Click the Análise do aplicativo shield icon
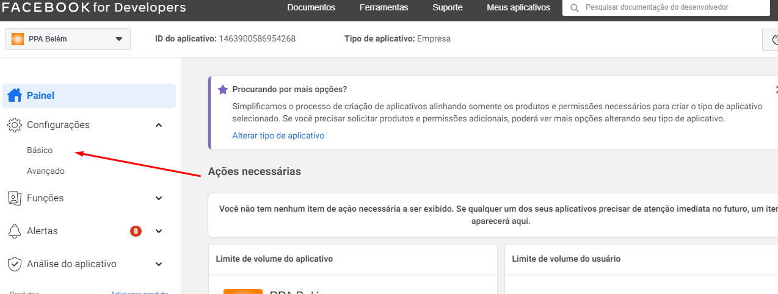Screen dimensions: 778x294 pyautogui.click(x=15, y=264)
